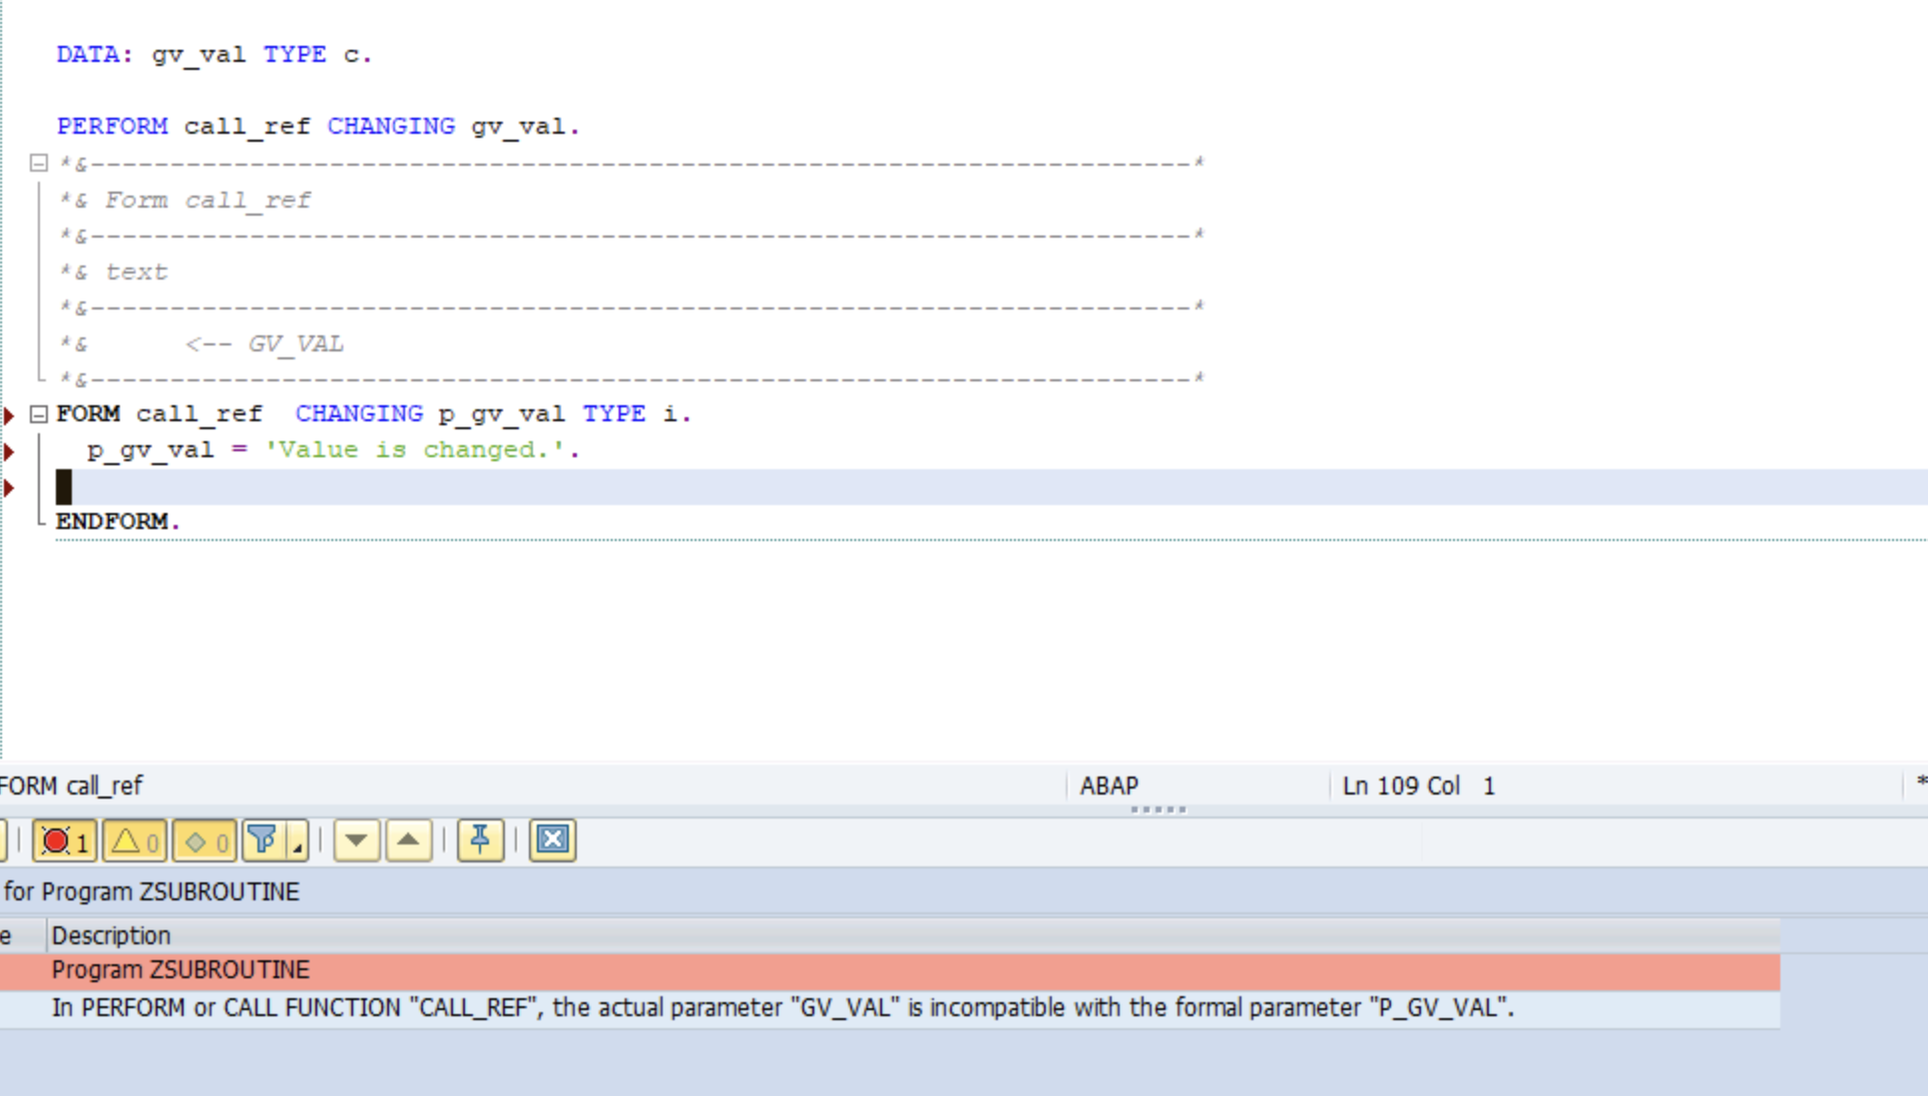Toggle the red errors filter button

tap(65, 841)
